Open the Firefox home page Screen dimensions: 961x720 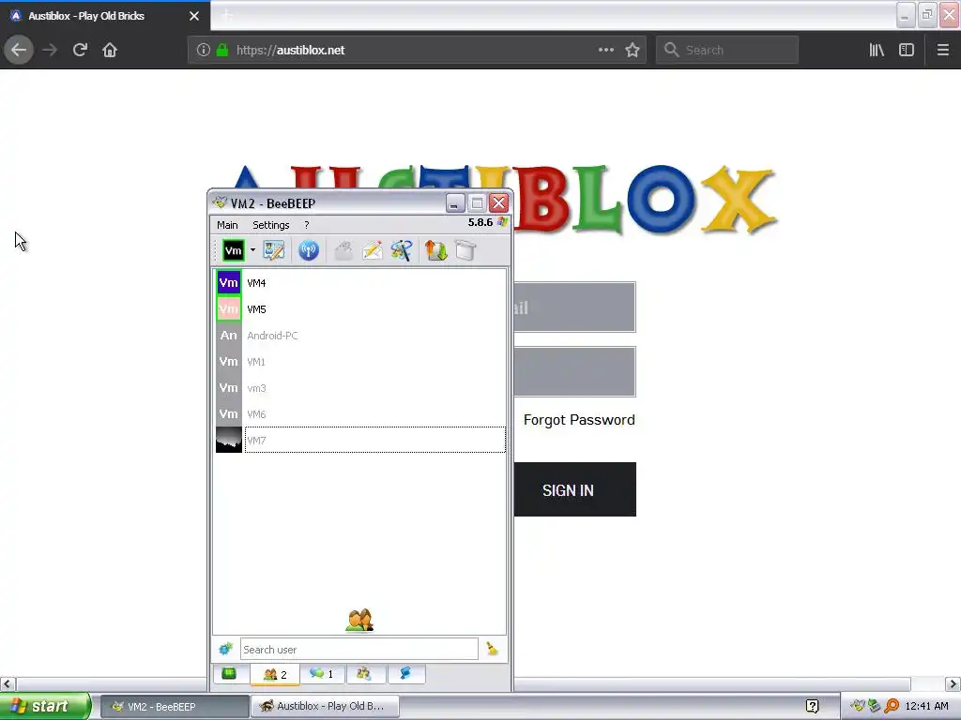pos(110,51)
